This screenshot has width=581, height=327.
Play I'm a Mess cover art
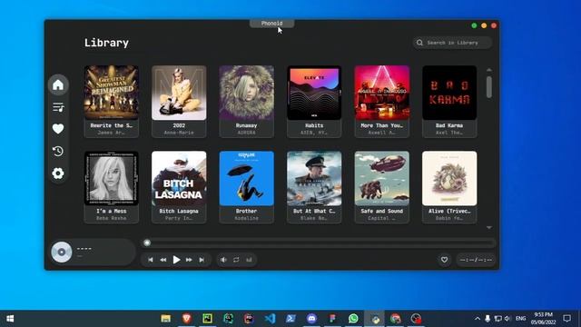[x=112, y=178]
